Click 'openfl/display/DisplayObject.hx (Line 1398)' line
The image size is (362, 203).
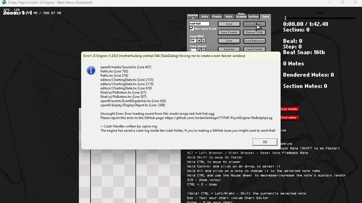[x=132, y=105]
